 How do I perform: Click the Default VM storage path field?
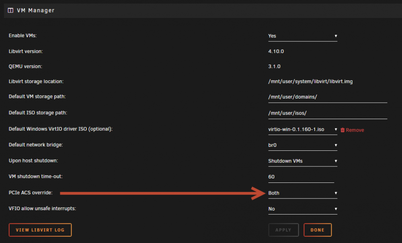point(328,97)
